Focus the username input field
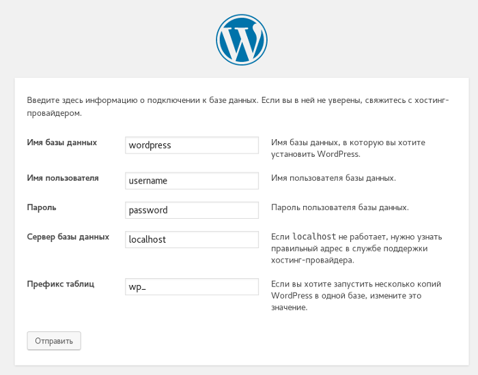The width and height of the screenshot is (478, 375). 192,181
